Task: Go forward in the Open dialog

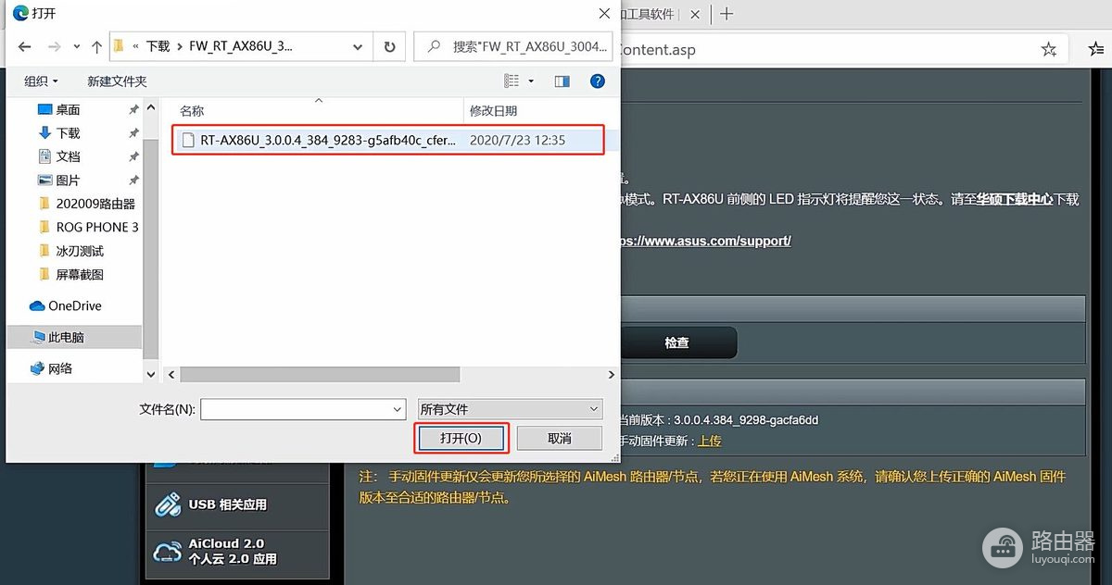Action: pos(54,46)
